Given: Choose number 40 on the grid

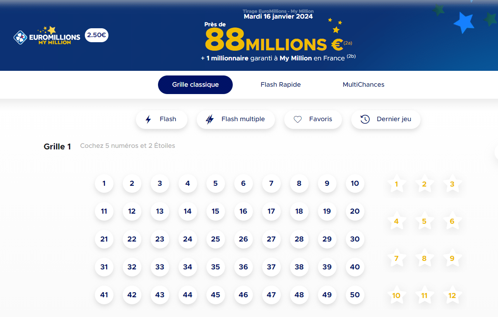Looking at the screenshot, I should pos(355,267).
